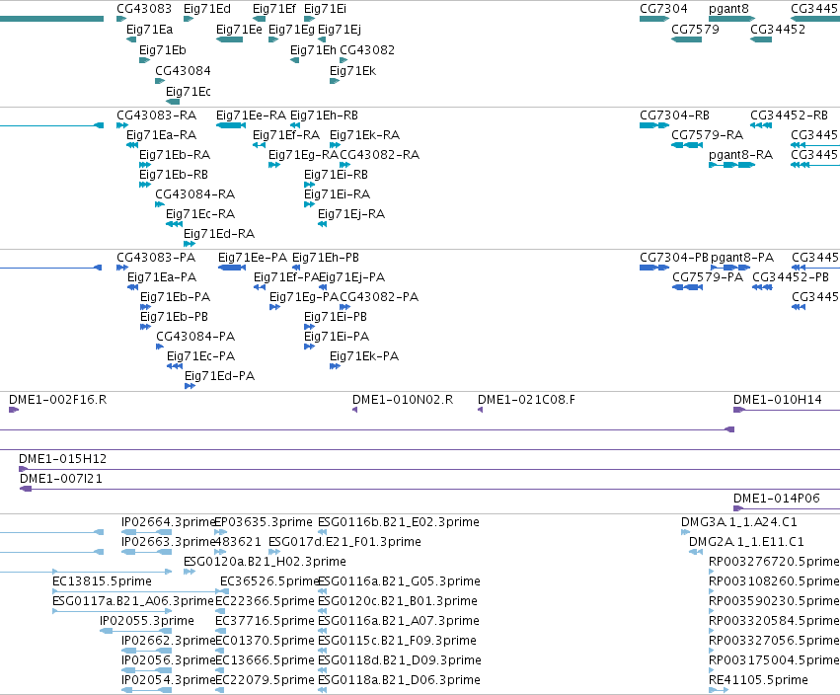Click protein Eig71Ea-PA
The image size is (840, 695).
click(x=162, y=277)
